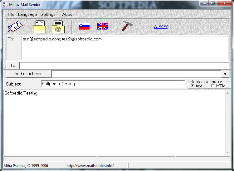Click the Subject: label

pos(13,84)
